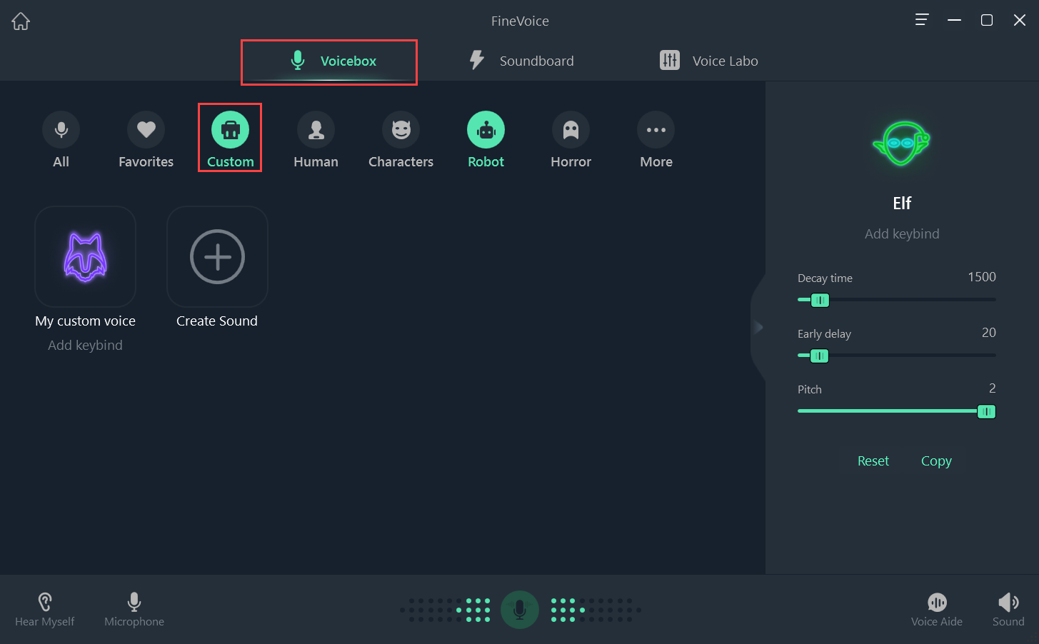Click the Voice Aide icon
The image size is (1039, 644).
tap(937, 608)
